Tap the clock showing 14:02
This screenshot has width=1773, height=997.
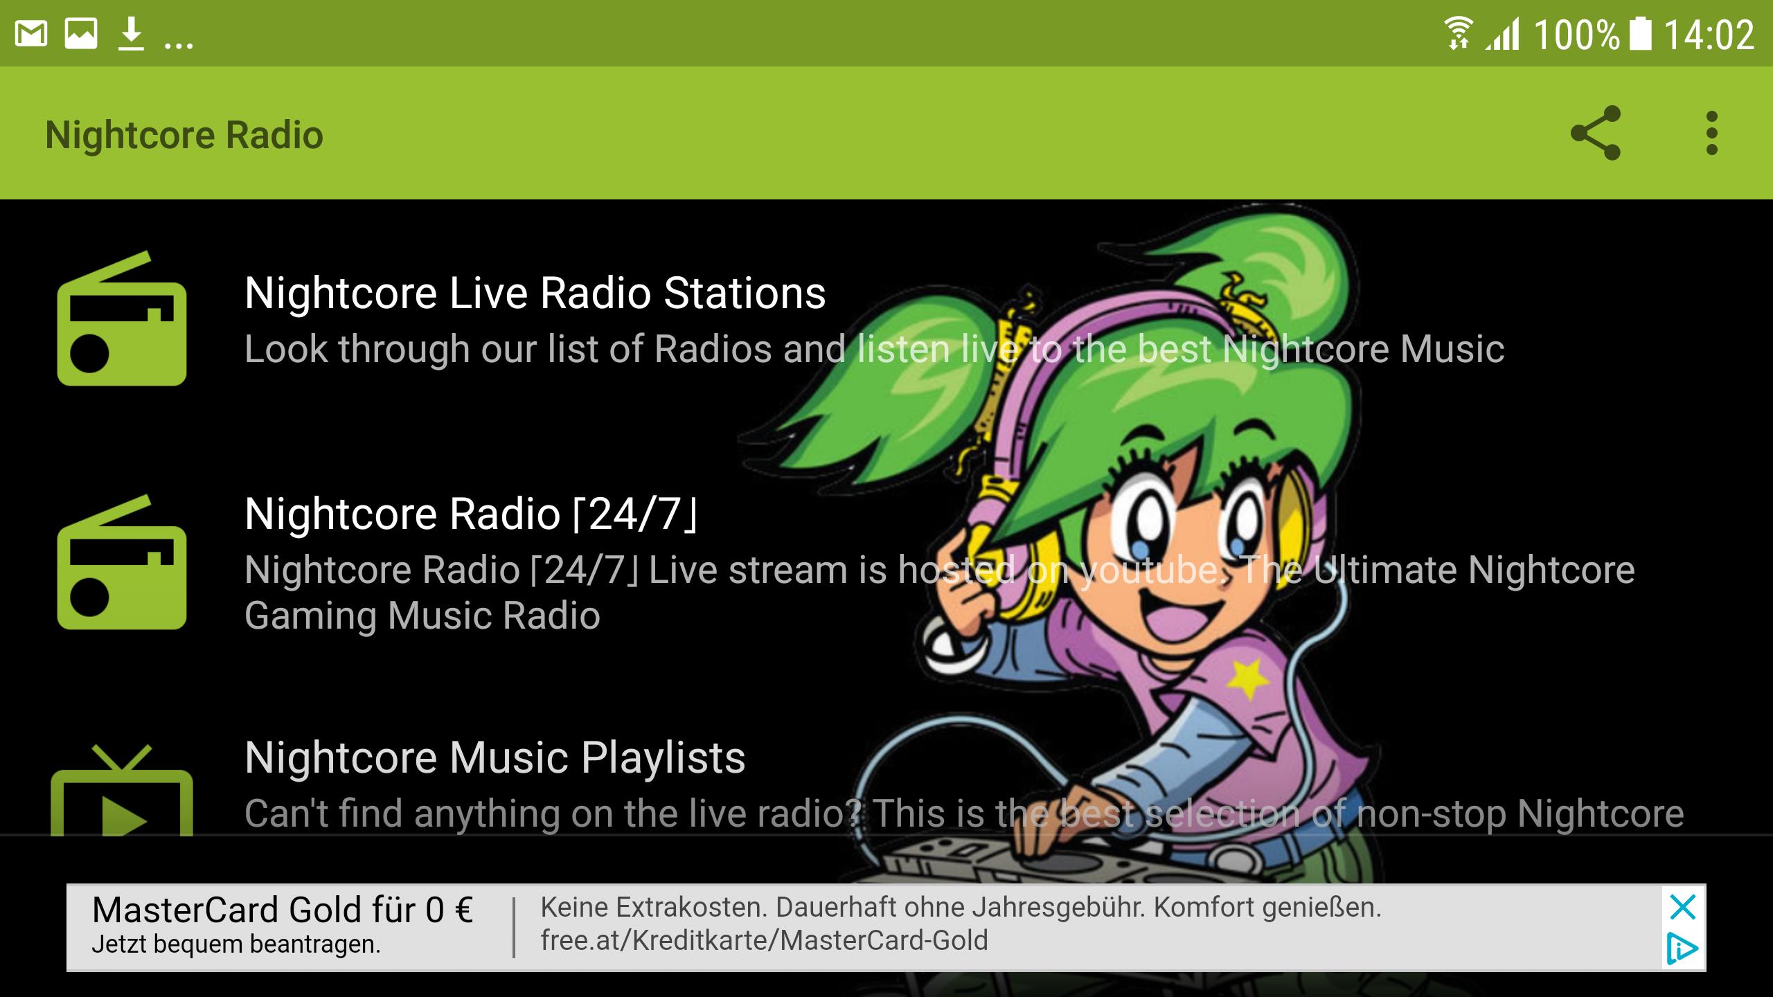pos(1709,35)
